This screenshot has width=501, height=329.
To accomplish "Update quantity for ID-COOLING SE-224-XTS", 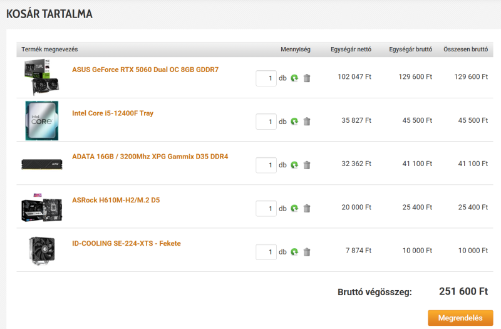I will point(294,252).
